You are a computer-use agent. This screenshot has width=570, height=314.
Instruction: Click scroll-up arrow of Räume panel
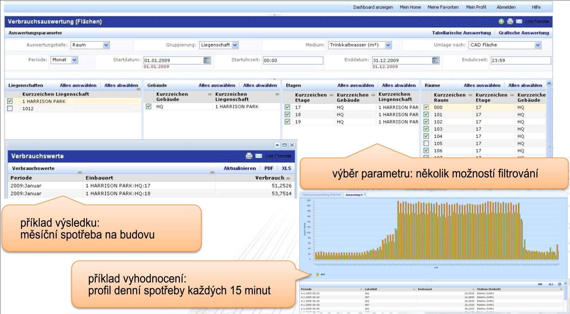tap(549, 84)
